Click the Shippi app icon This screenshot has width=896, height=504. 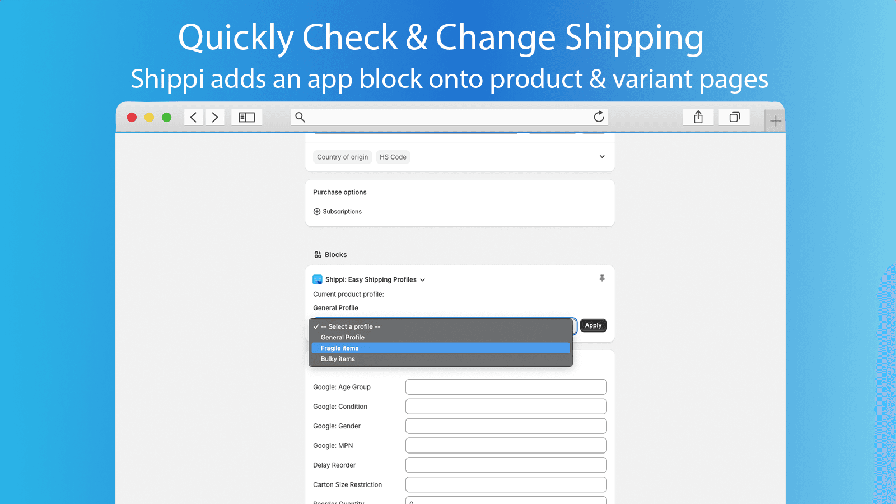click(x=317, y=279)
